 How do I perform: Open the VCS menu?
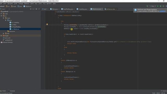[44, 3]
